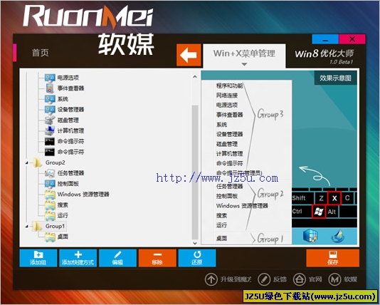Collapse the Group1 folder in tree

[x=27, y=227]
